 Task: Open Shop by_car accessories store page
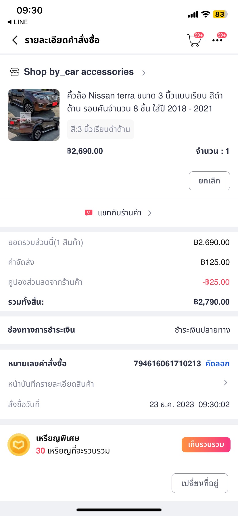pos(78,72)
